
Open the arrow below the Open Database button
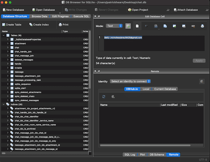(60, 13)
